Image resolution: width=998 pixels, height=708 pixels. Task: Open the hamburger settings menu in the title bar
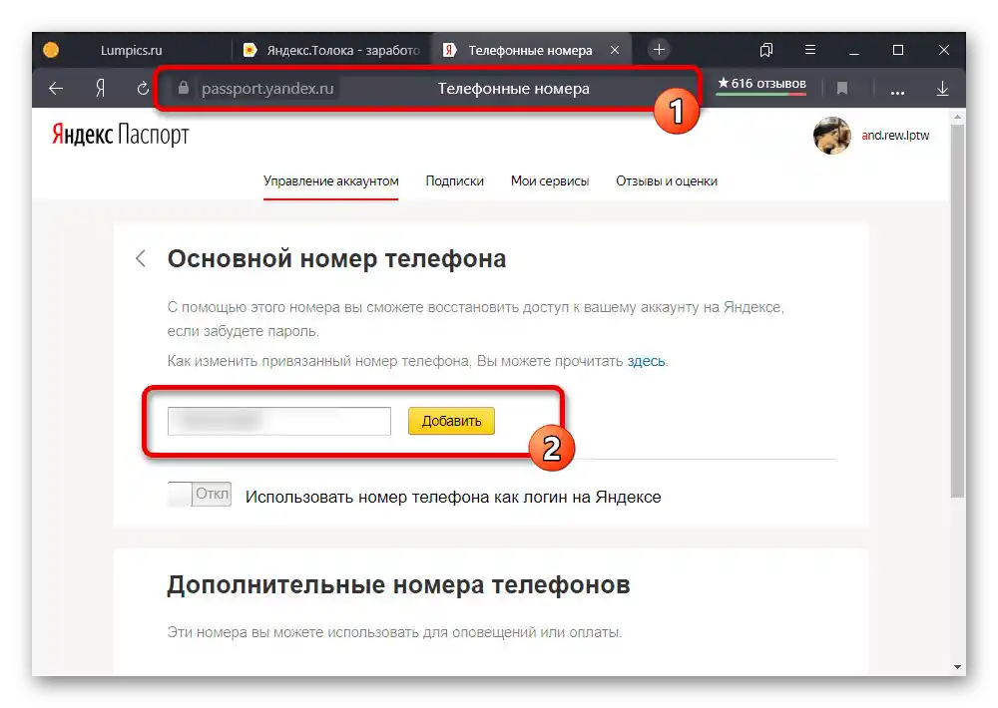point(810,50)
